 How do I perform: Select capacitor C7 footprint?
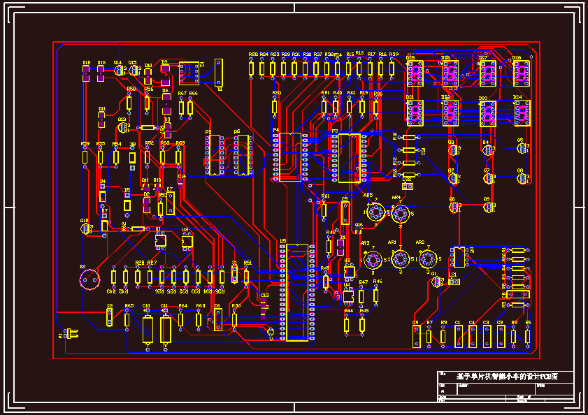(x=171, y=203)
